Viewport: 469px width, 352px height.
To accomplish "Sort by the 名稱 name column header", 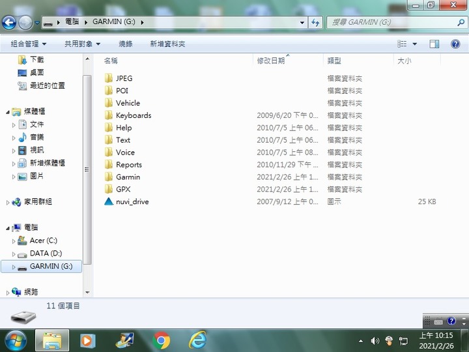I will (x=178, y=61).
